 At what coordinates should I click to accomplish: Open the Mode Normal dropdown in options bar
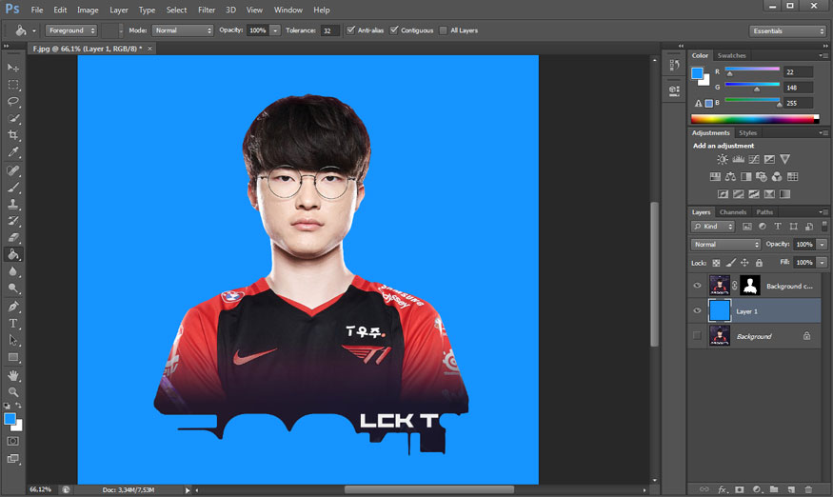pos(182,30)
